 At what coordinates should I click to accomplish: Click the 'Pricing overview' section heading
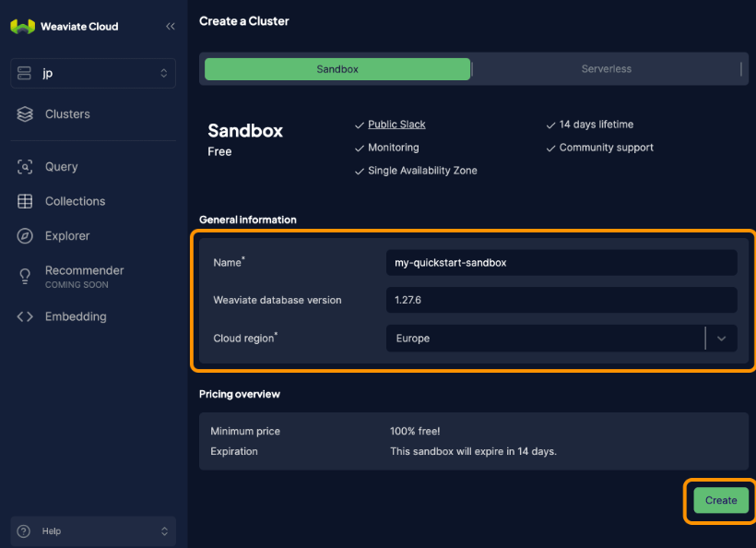point(240,394)
